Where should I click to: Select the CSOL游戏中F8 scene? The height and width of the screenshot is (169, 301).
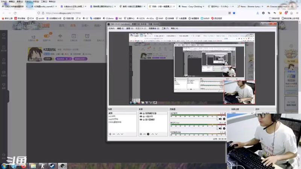pos(122,122)
